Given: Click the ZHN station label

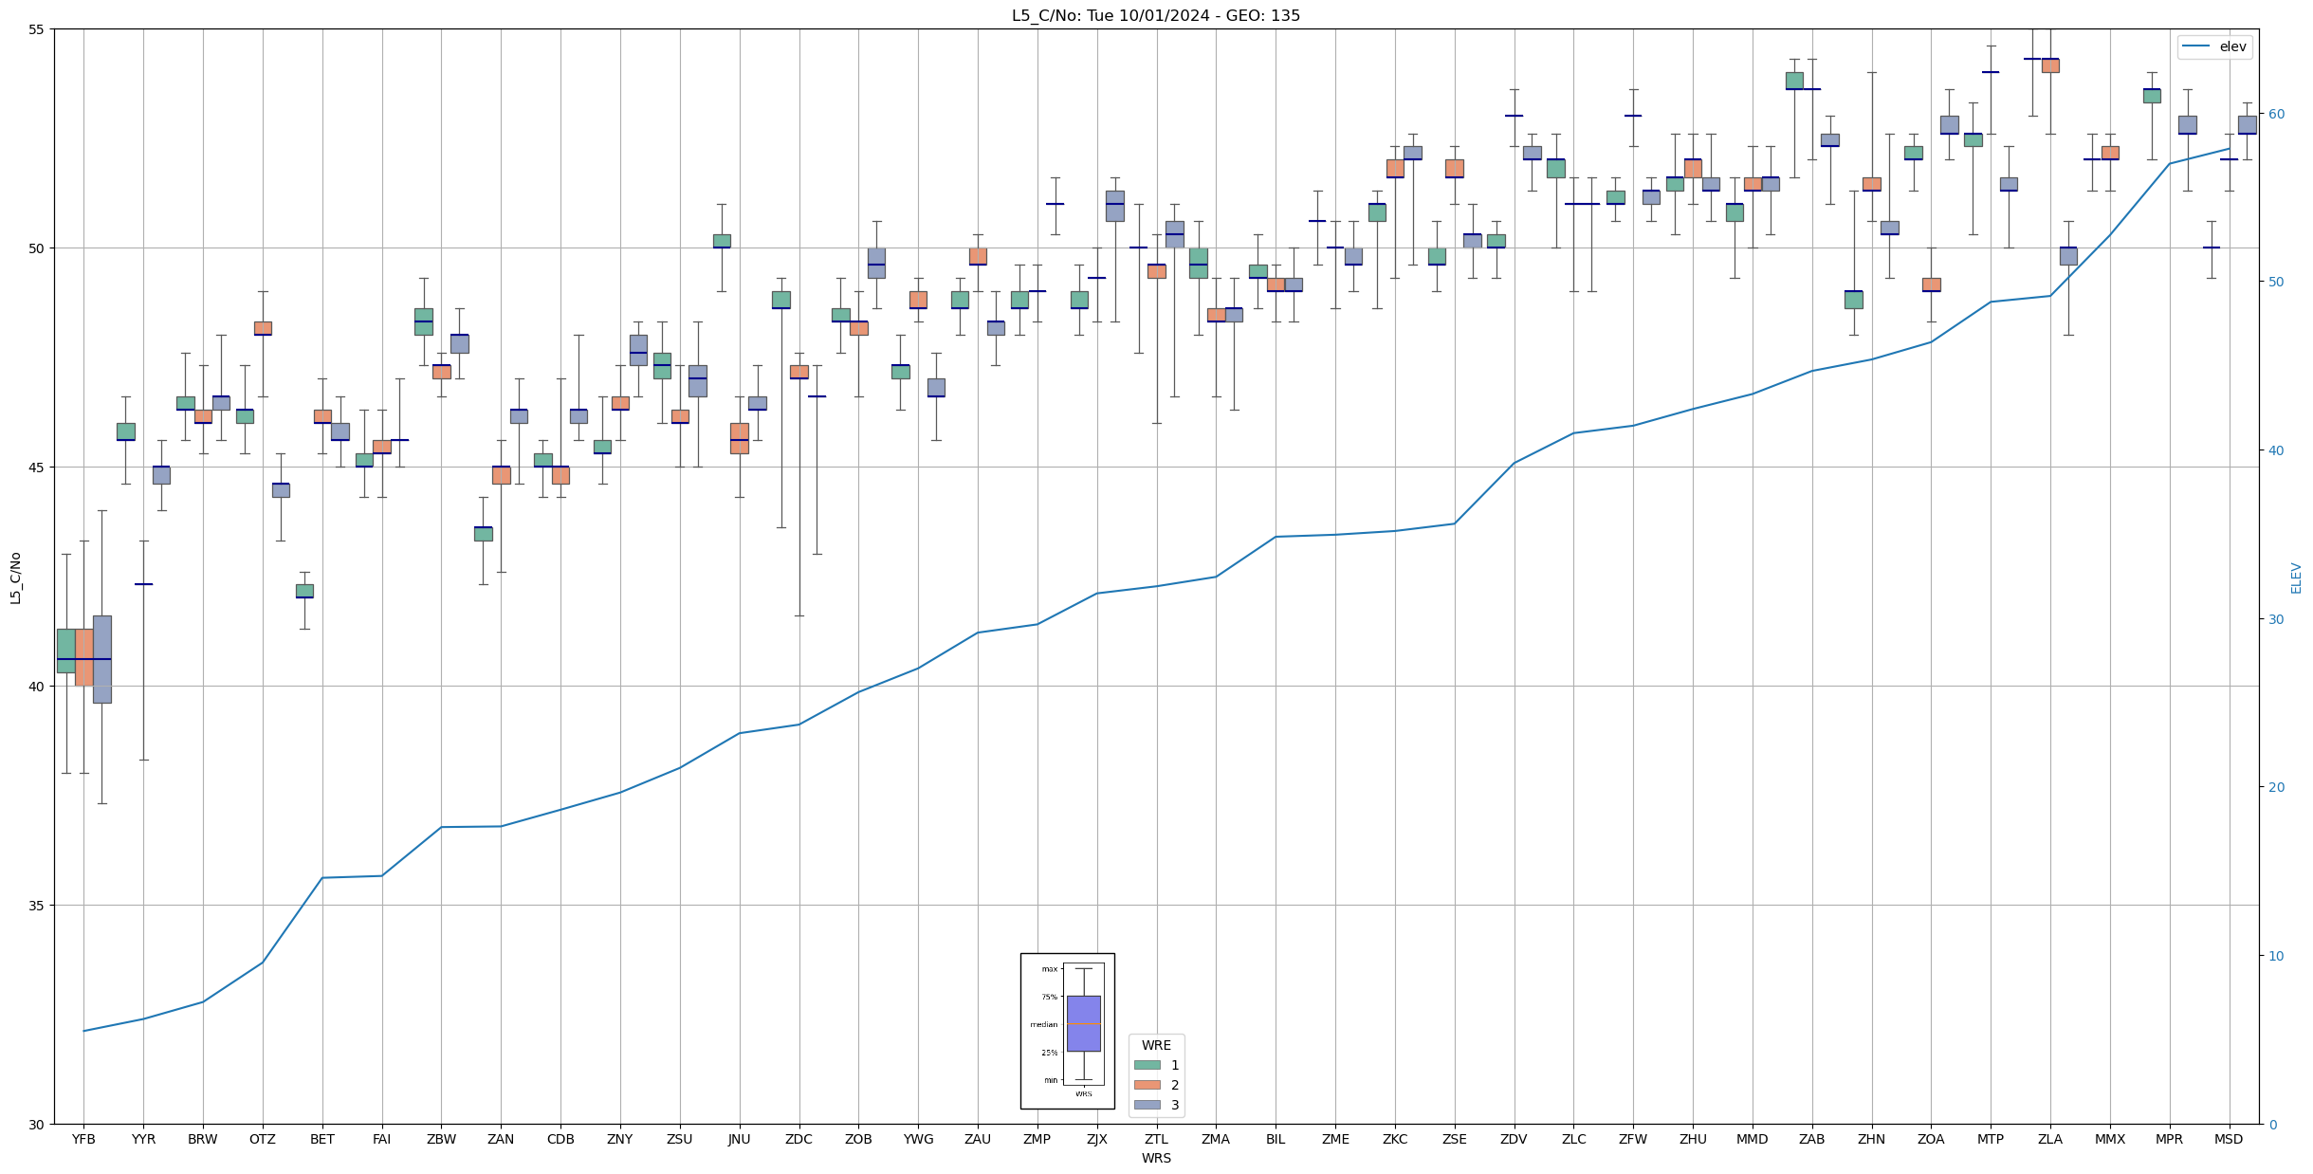Looking at the screenshot, I should pyautogui.click(x=1872, y=1139).
